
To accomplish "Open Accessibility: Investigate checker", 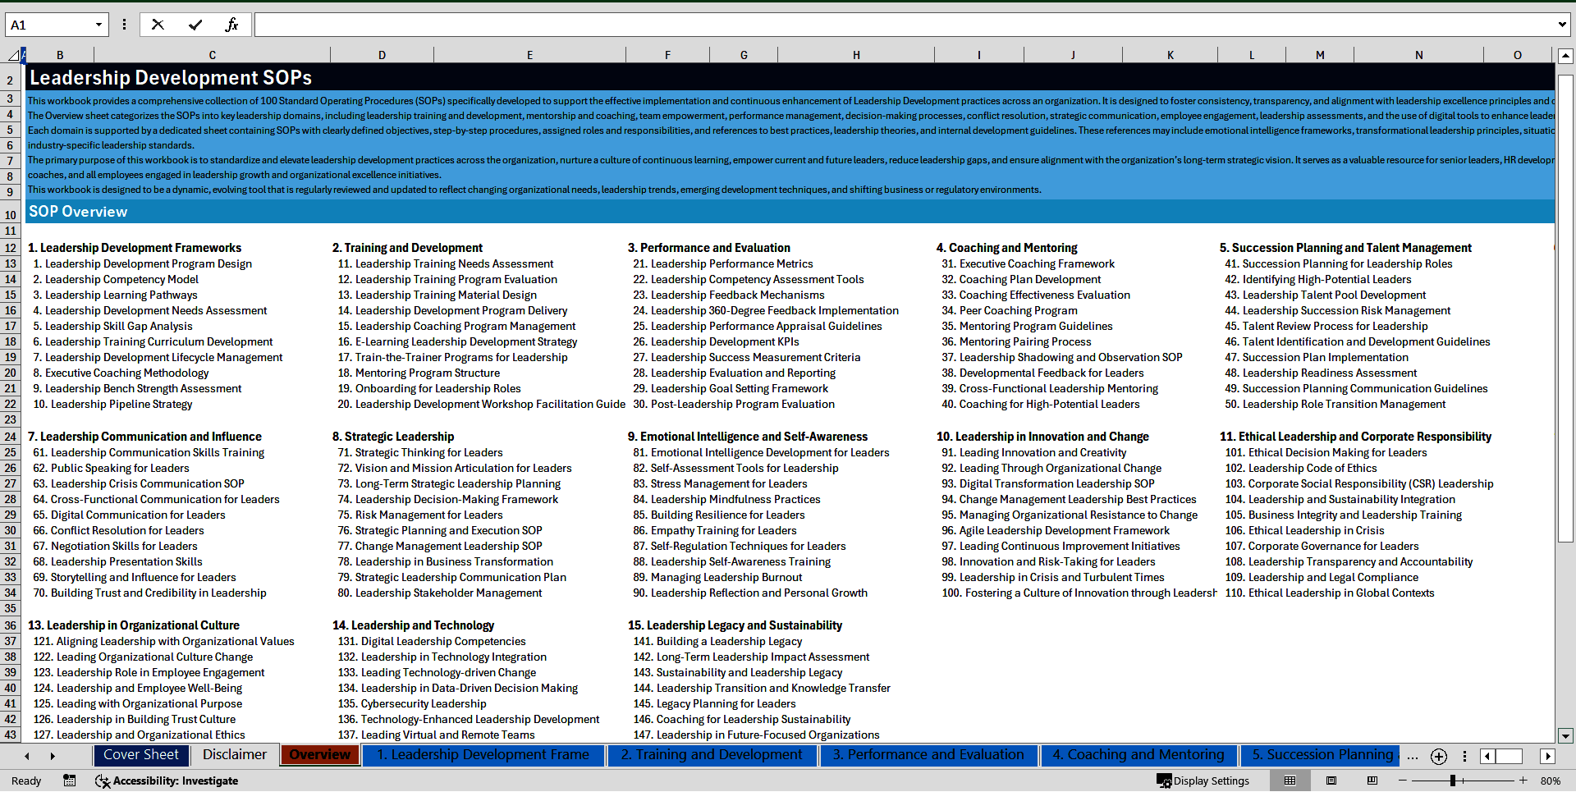I will [x=167, y=781].
